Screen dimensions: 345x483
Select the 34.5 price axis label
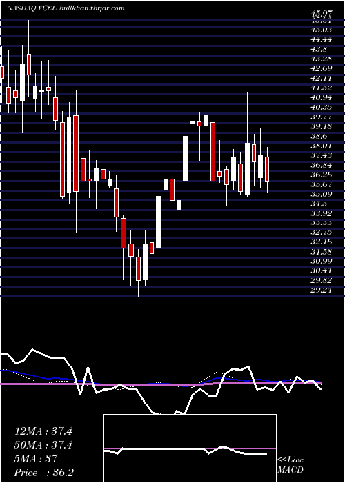pyautogui.click(x=319, y=204)
